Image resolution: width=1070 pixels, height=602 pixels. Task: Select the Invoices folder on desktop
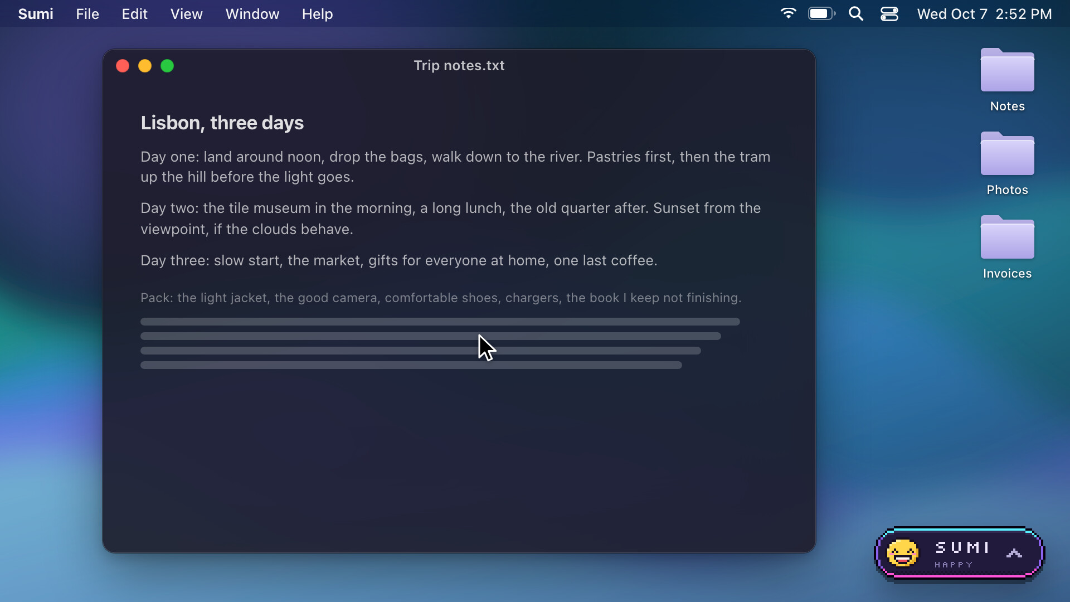pyautogui.click(x=1008, y=247)
